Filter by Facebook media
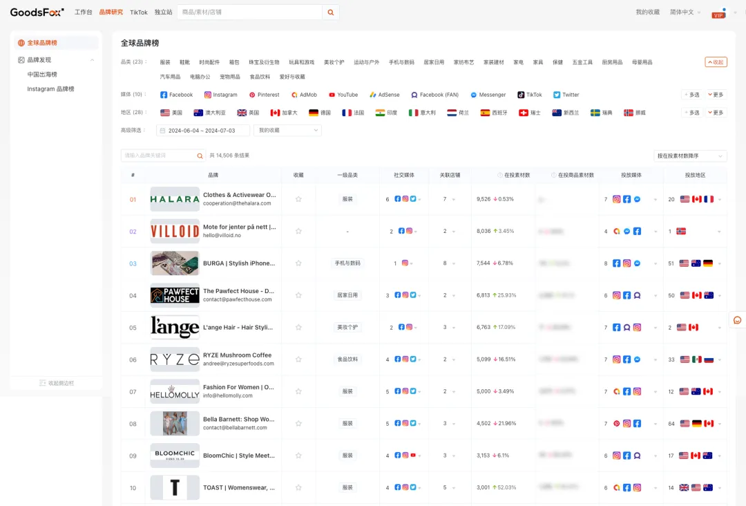 coord(177,95)
